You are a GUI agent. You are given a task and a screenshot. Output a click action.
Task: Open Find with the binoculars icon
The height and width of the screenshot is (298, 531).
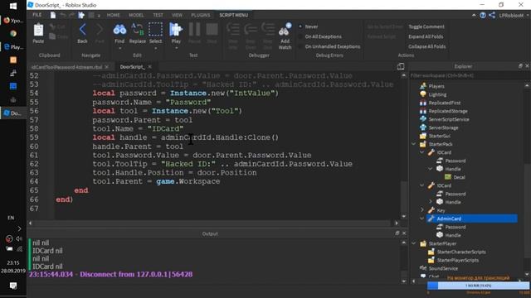[119, 30]
